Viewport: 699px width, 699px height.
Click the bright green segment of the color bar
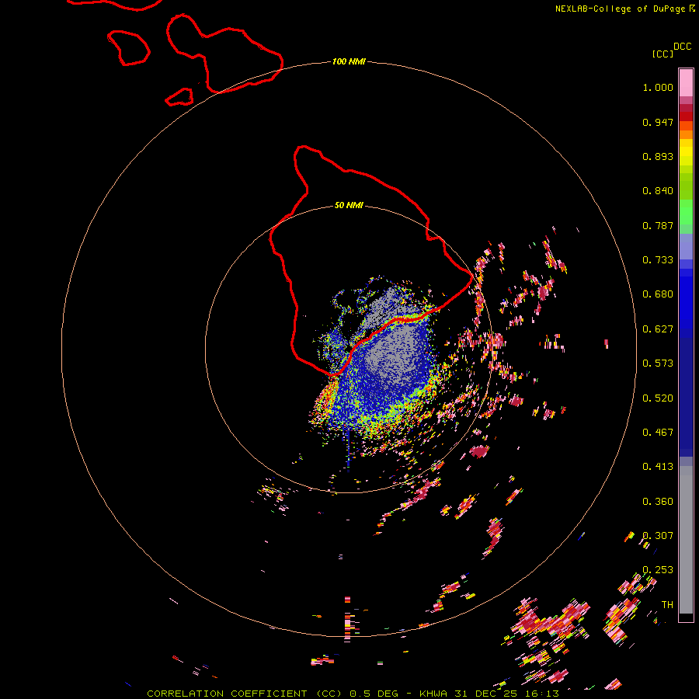[686, 212]
